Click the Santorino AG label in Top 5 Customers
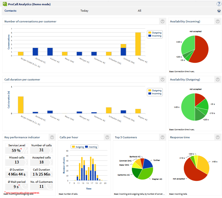This screenshot has width=222, height=198. [124, 175]
